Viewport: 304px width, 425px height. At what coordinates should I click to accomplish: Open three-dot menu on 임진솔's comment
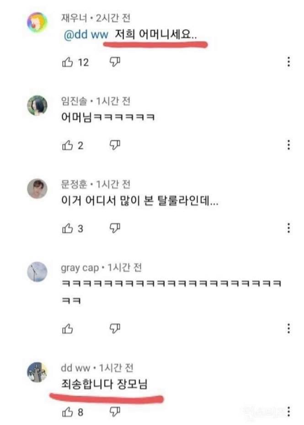pyautogui.click(x=288, y=145)
